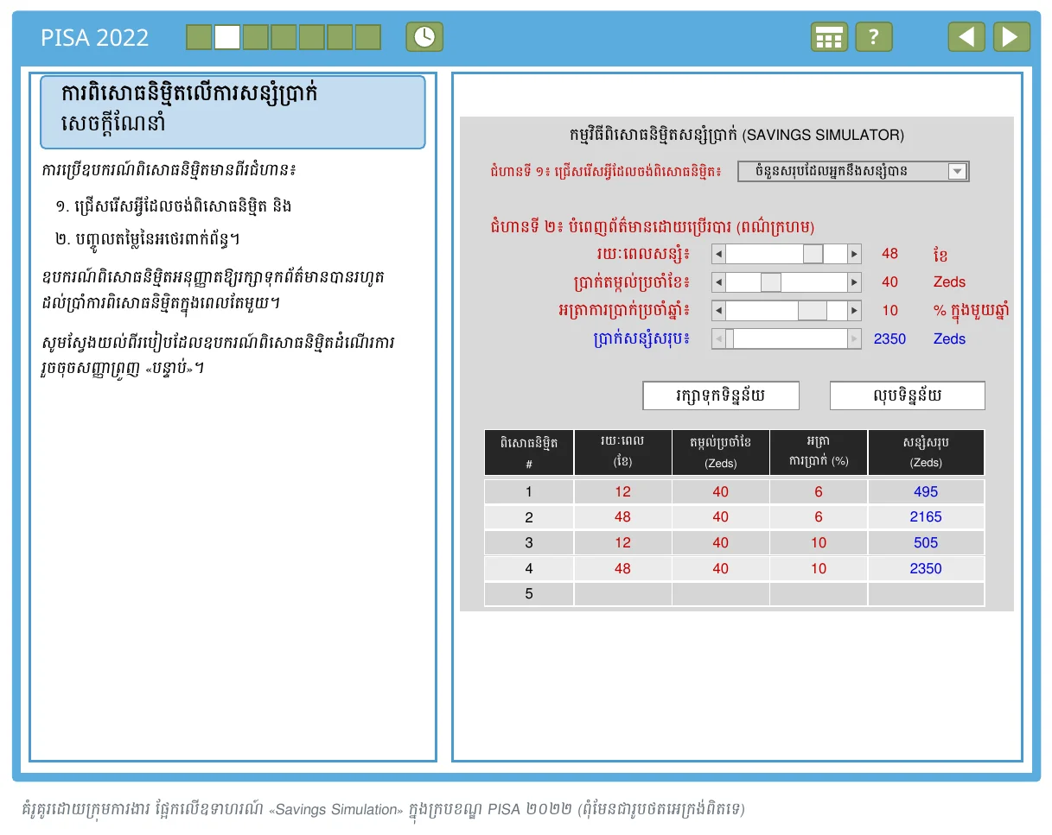Viewport: 1052px width, 835px height.
Task: Open the calculator grid icon
Action: point(829,37)
